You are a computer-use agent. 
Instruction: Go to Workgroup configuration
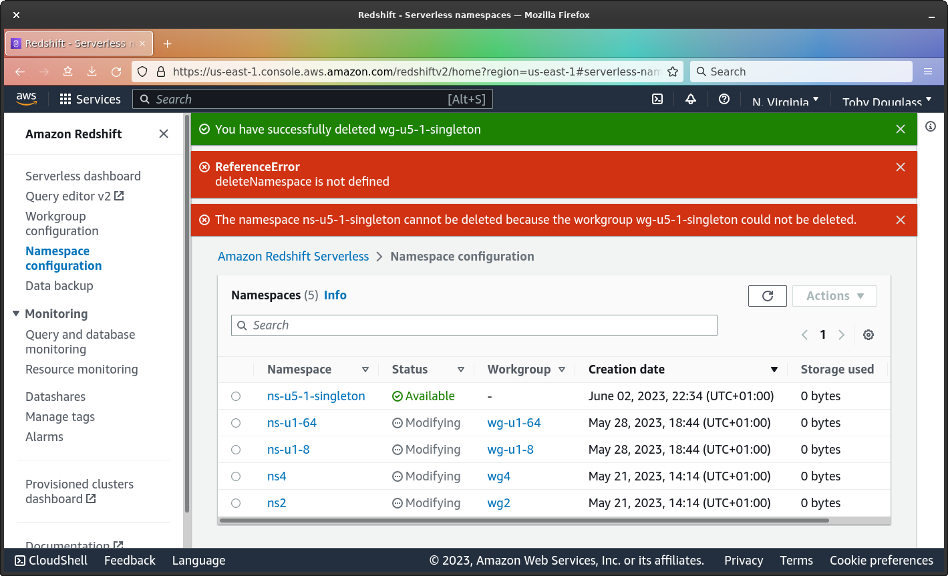[61, 223]
